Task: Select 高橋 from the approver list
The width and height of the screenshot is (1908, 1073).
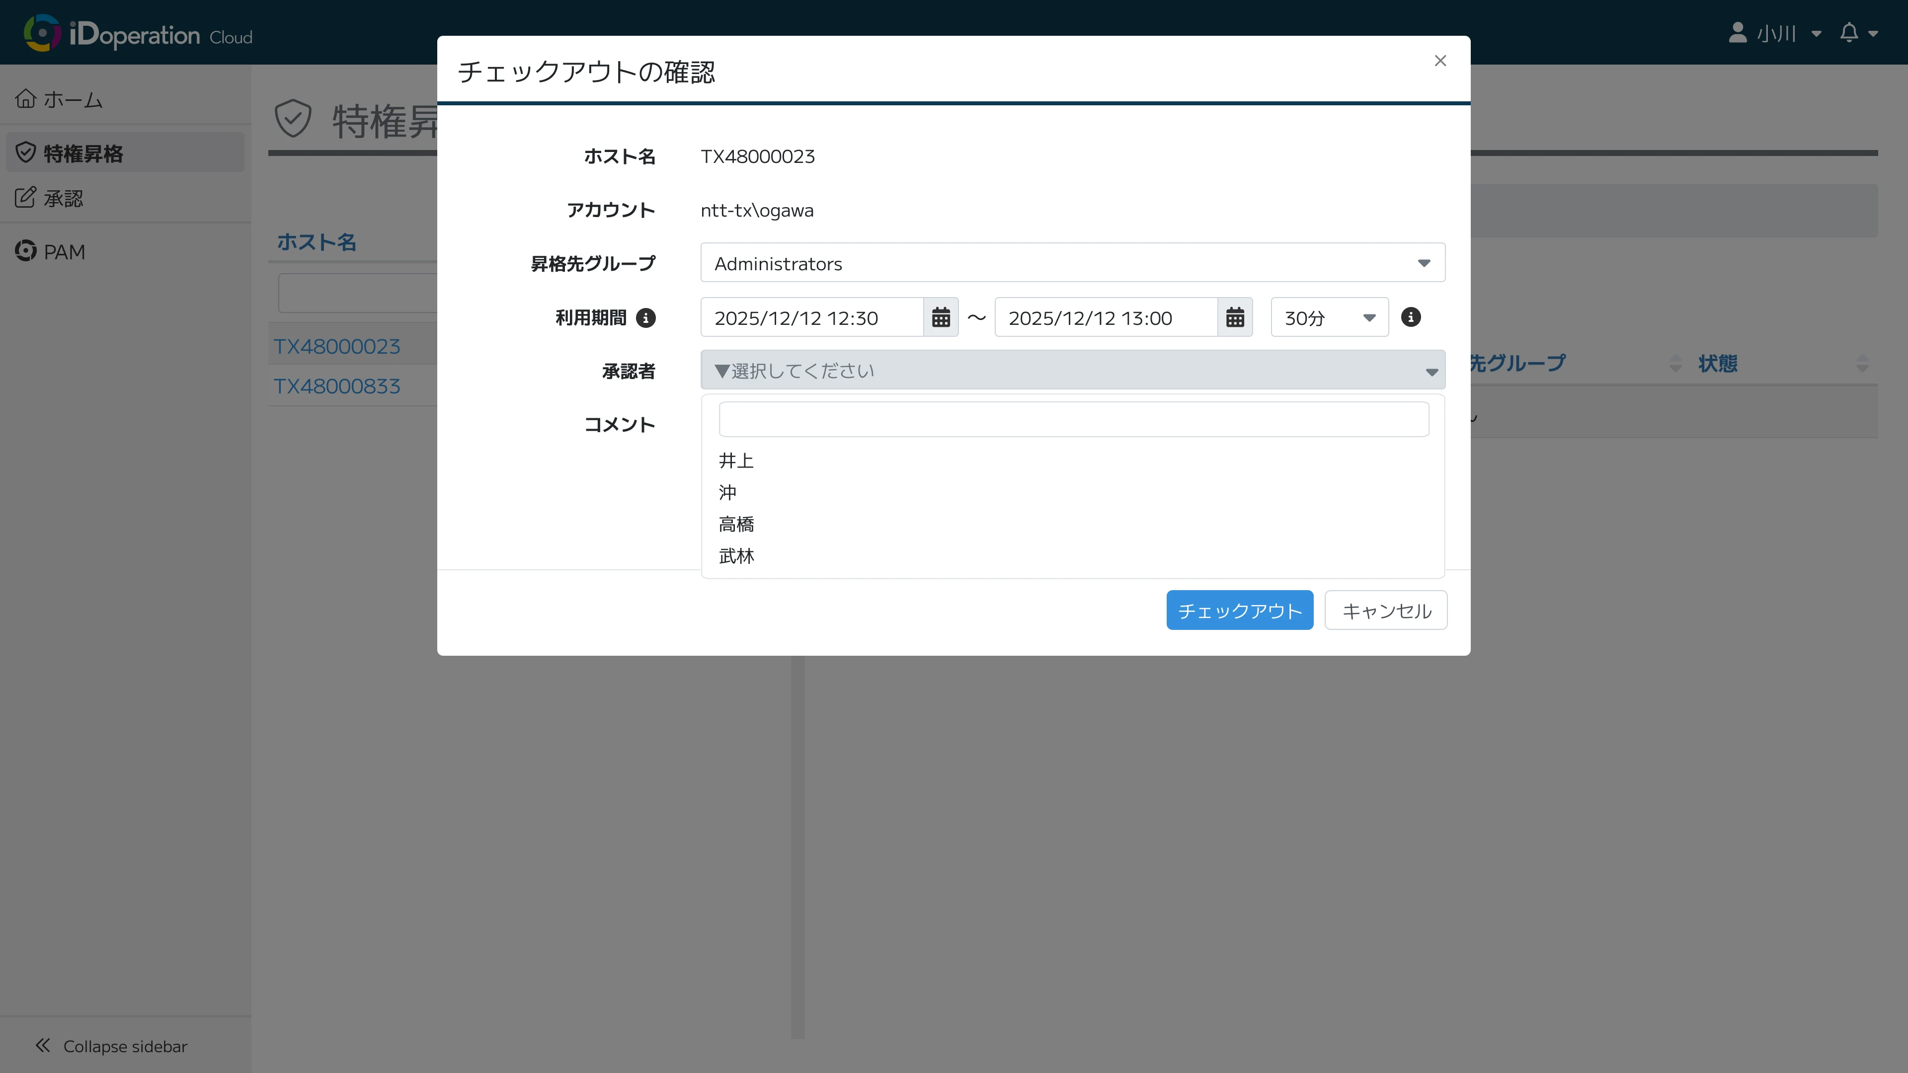Action: point(736,524)
